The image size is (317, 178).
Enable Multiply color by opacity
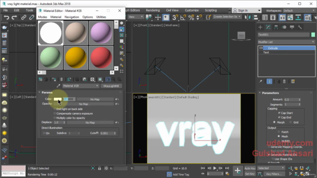pos(55,118)
